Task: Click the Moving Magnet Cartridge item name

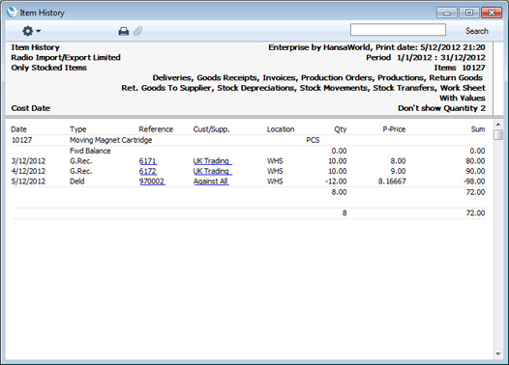Action: pos(110,140)
